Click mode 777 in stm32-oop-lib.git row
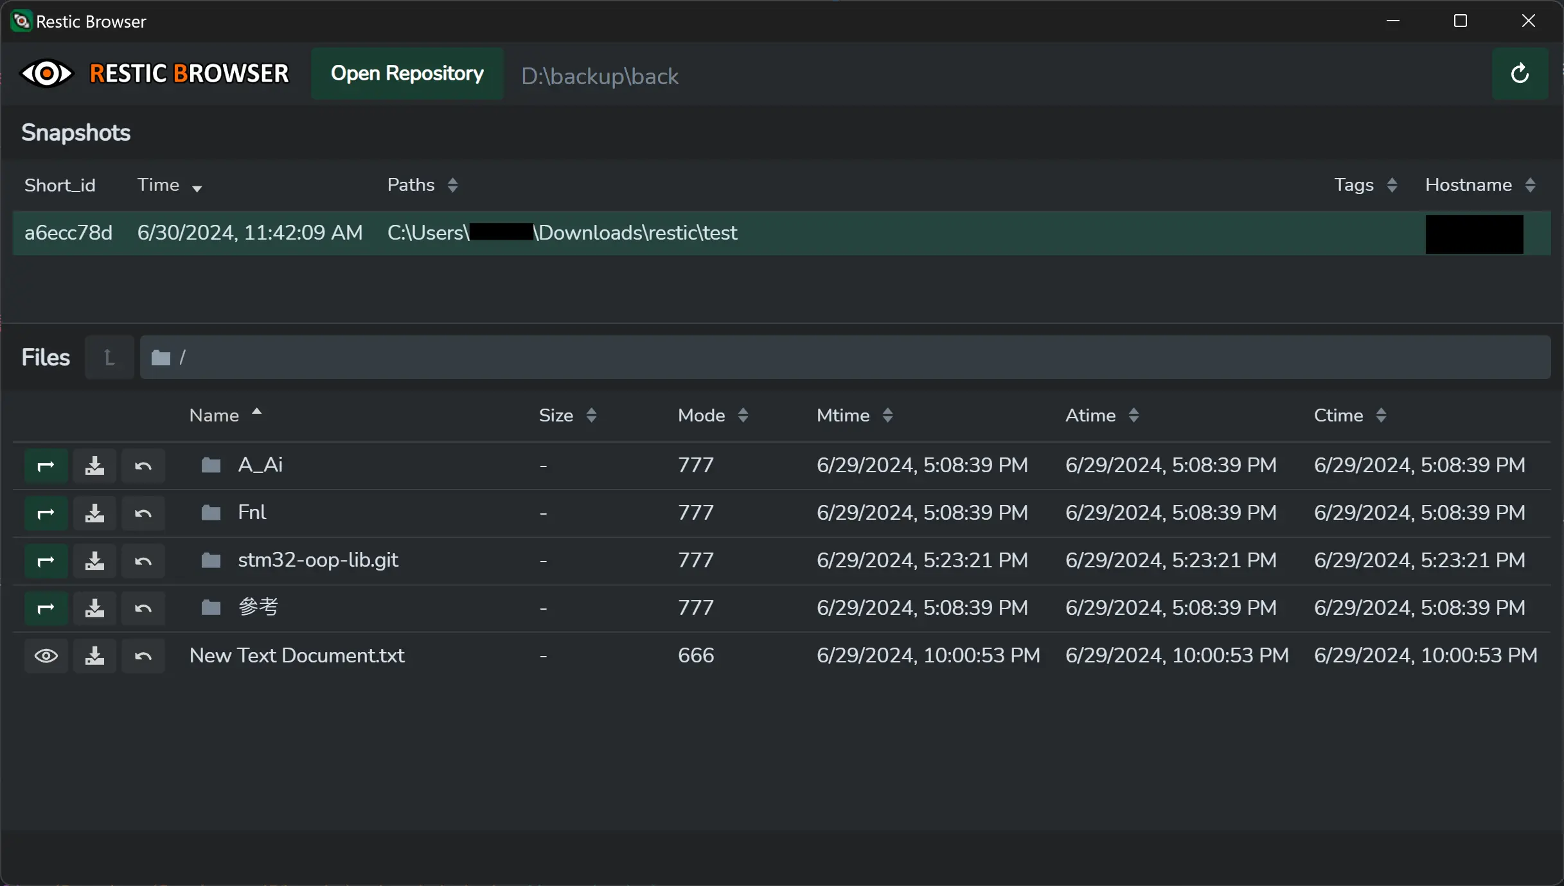The image size is (1564, 886). pyautogui.click(x=696, y=560)
